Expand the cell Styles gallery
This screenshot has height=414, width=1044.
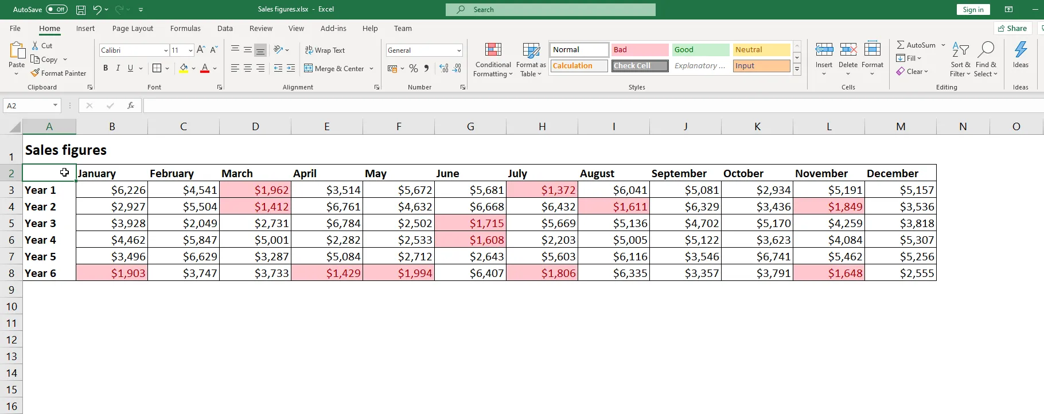(x=797, y=69)
